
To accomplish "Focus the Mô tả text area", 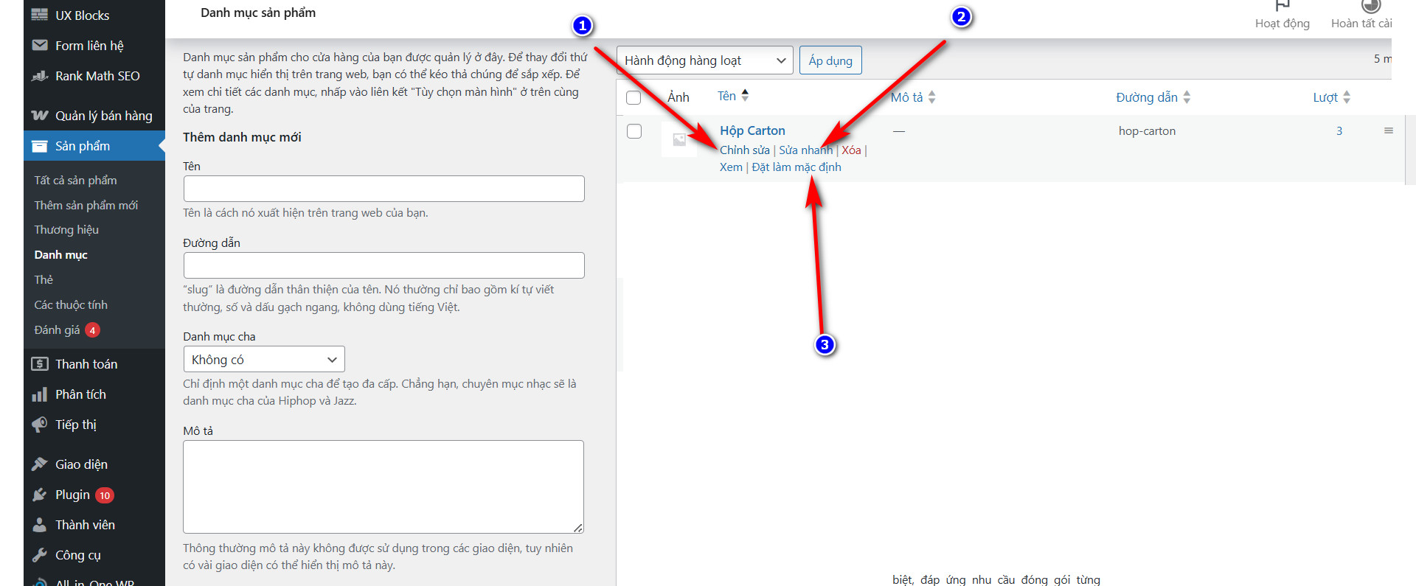I will coord(383,486).
